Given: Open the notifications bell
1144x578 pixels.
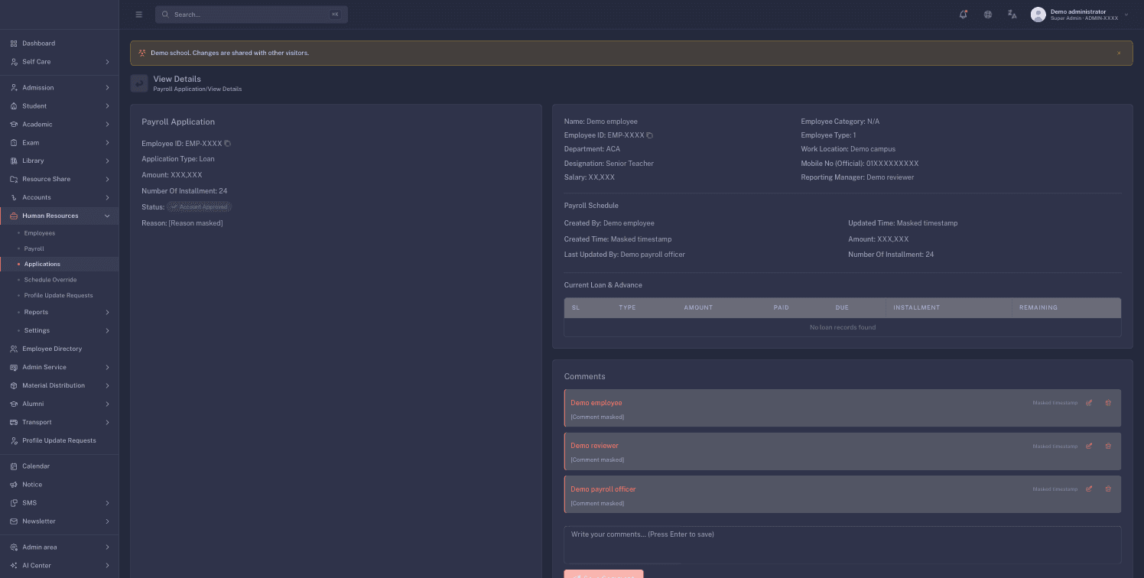Looking at the screenshot, I should pos(964,15).
